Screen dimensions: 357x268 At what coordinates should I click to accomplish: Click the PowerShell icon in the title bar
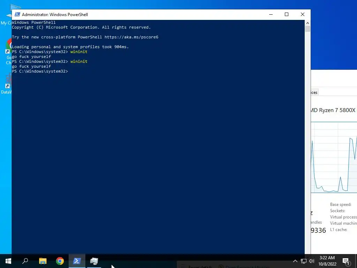tap(17, 14)
